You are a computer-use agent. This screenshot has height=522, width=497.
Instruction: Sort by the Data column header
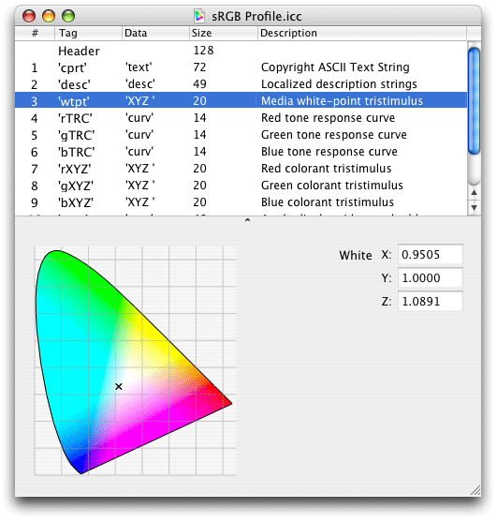[155, 33]
